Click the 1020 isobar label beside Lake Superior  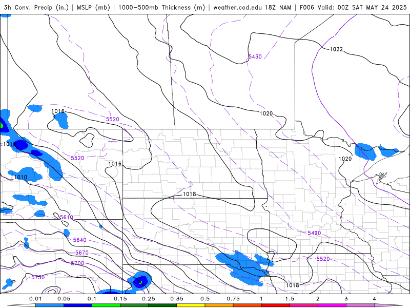(345, 159)
